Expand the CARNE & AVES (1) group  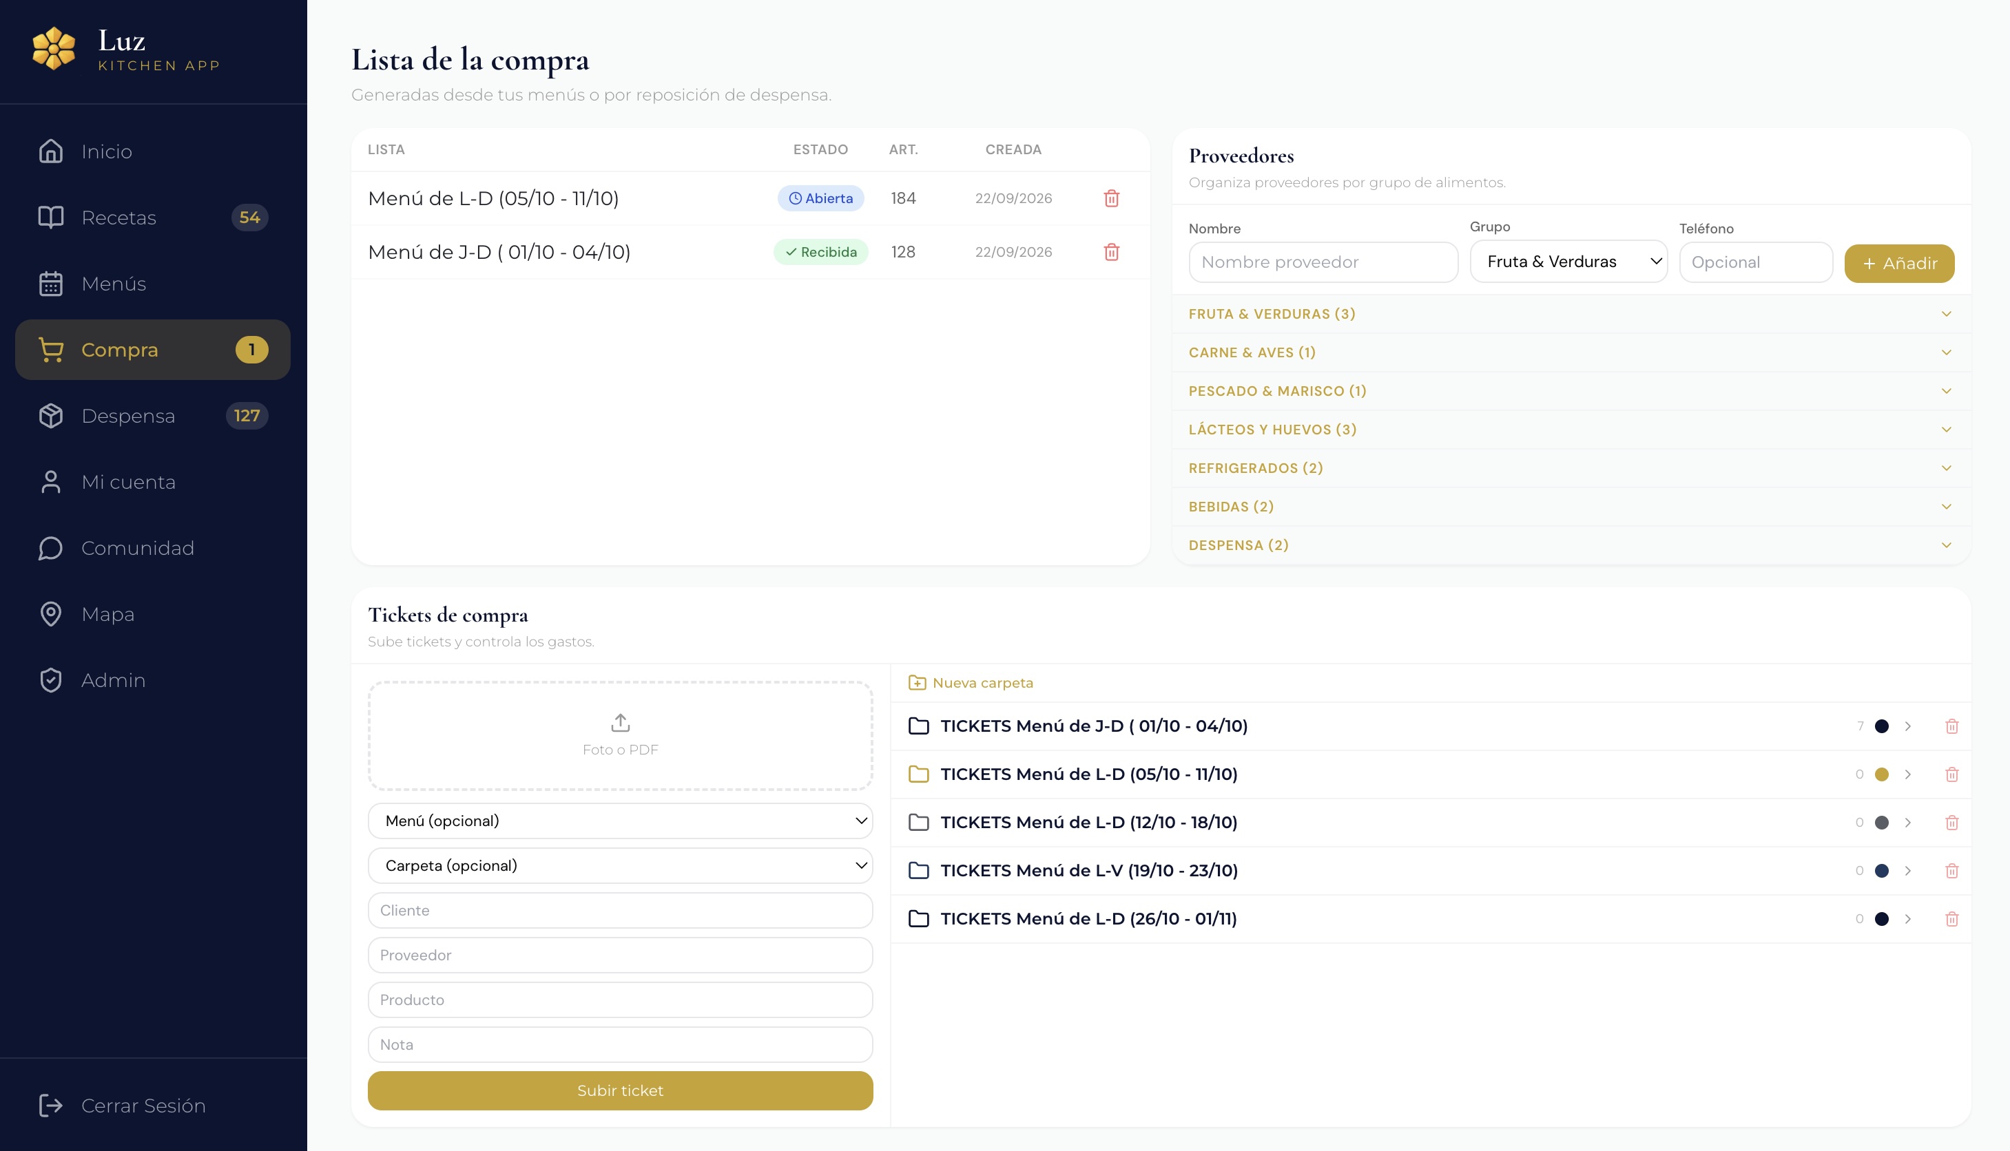[x=1571, y=352]
